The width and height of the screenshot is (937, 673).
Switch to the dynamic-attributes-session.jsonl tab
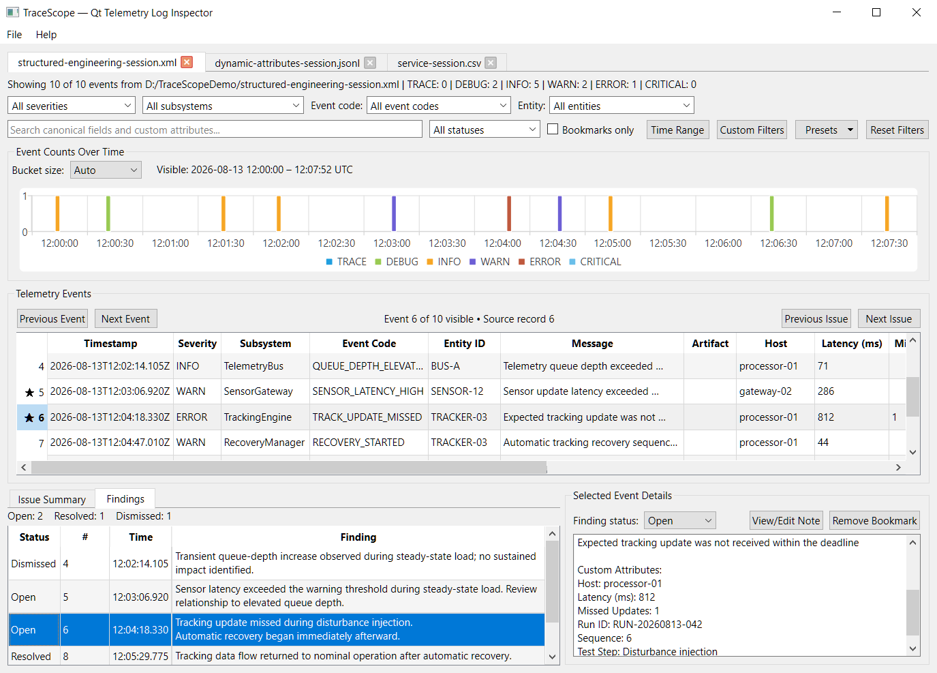pos(287,63)
